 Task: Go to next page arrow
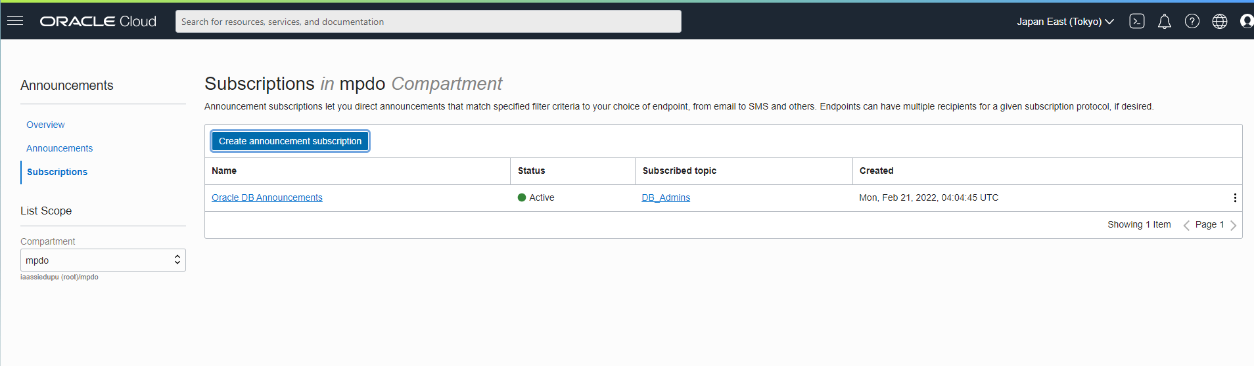(1233, 225)
